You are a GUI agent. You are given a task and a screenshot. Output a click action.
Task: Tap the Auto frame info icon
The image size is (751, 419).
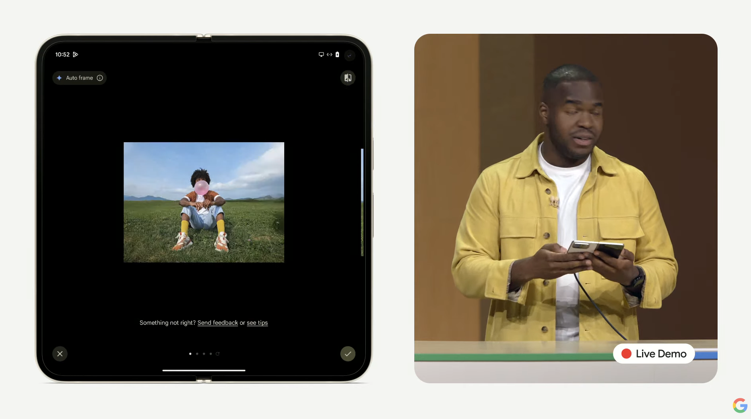click(x=100, y=78)
